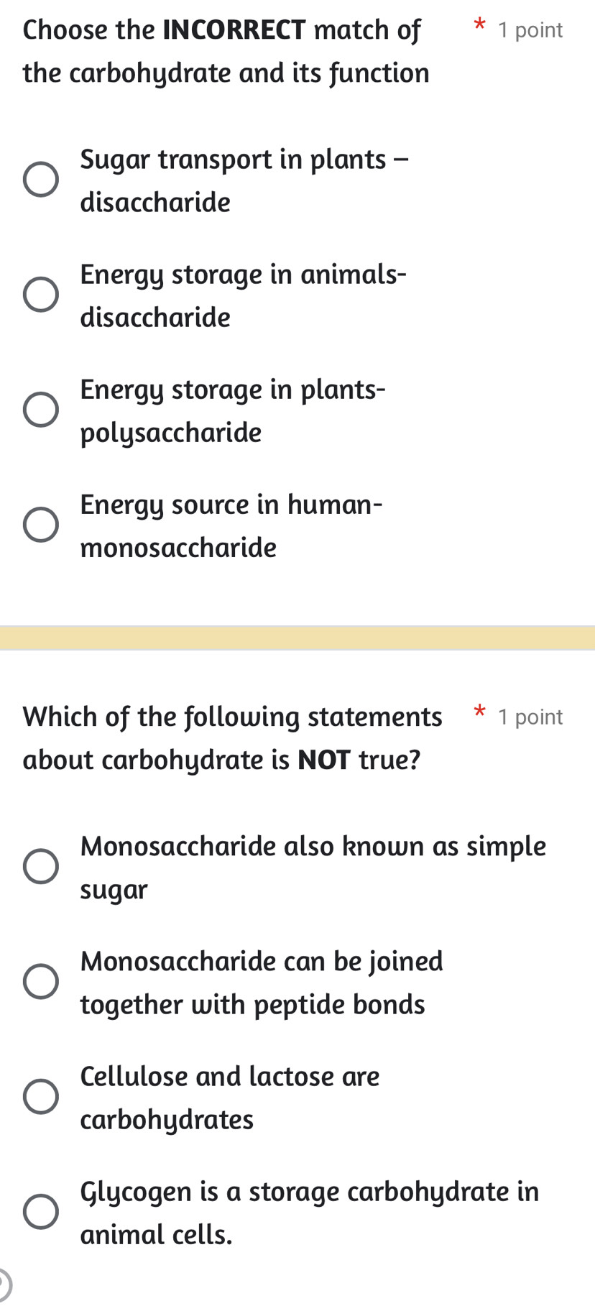Click the 'Glycogen is a storage carbohydrate' option text
Screen dimensions: 595x1306
coord(309,1213)
